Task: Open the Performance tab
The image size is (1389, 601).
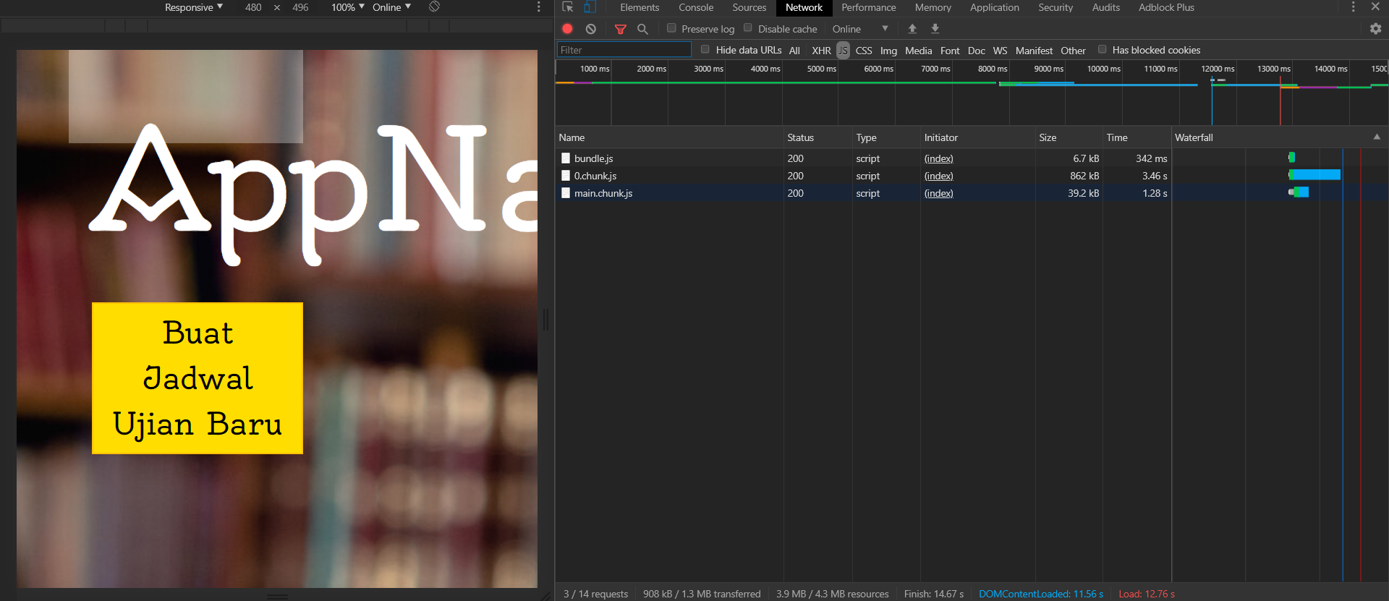Action: coord(868,7)
